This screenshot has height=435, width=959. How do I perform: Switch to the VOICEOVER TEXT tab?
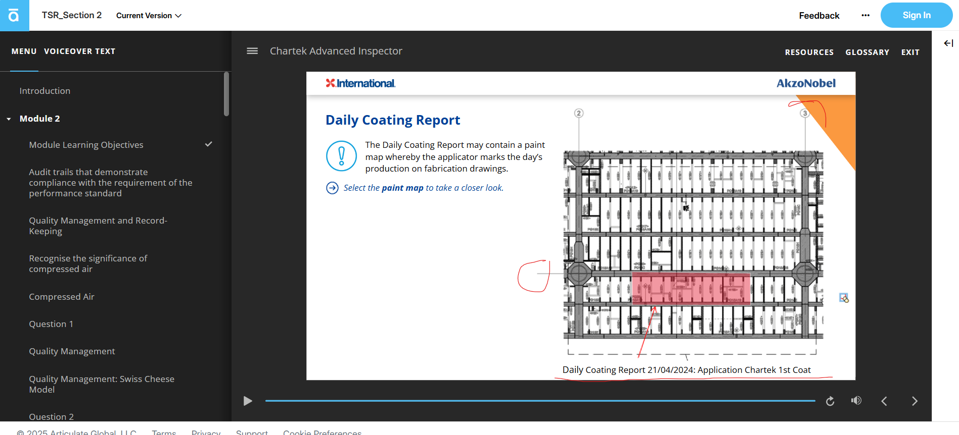click(80, 51)
